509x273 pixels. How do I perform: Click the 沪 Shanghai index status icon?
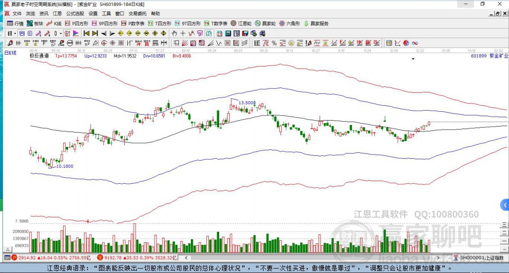tap(14, 258)
